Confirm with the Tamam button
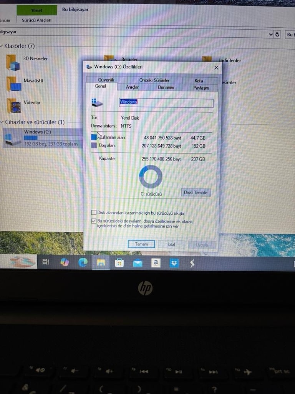295x394 pixels. (x=141, y=244)
